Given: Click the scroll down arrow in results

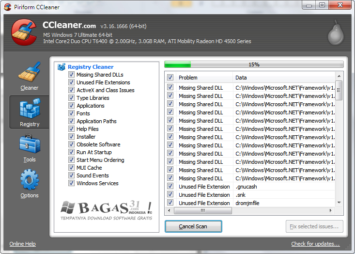Looking at the screenshot, I should pos(339,203).
